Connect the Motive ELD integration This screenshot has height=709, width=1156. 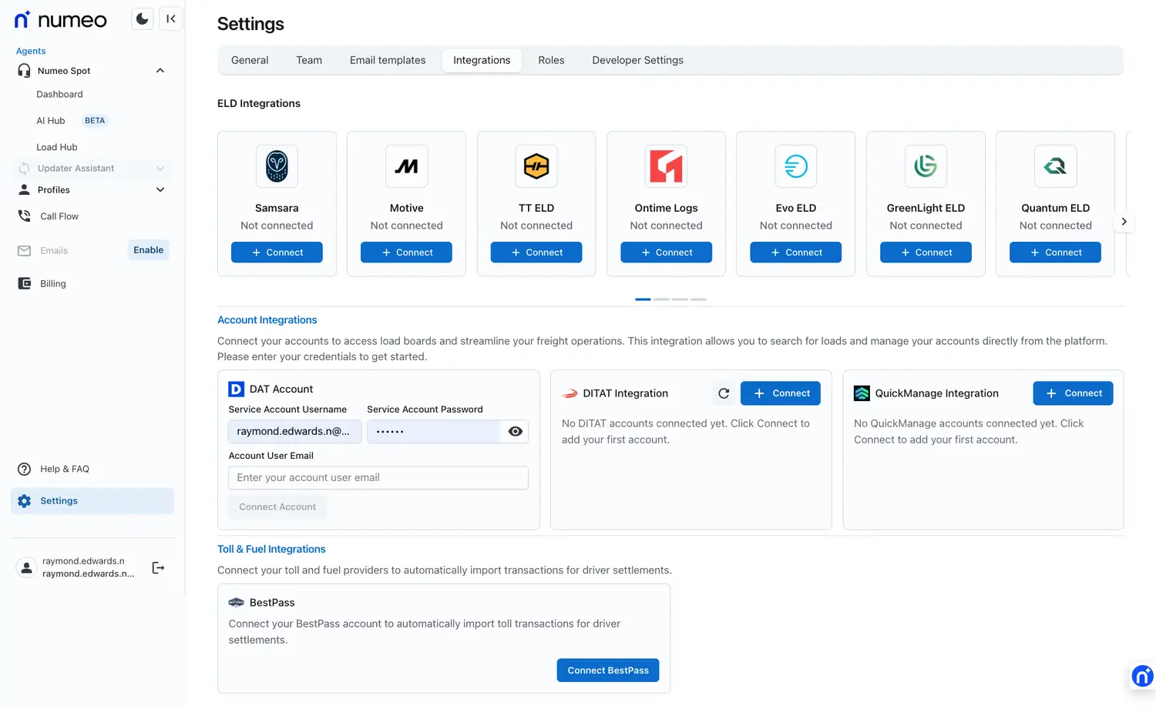[x=406, y=252]
